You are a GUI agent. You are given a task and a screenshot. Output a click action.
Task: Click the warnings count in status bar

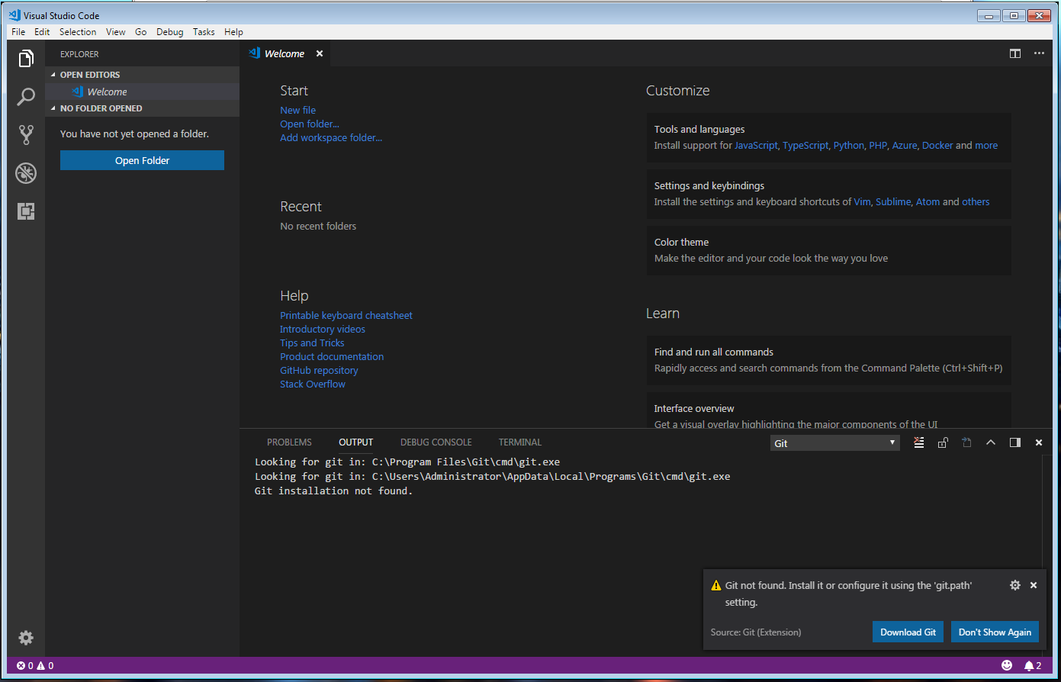pyautogui.click(x=45, y=666)
